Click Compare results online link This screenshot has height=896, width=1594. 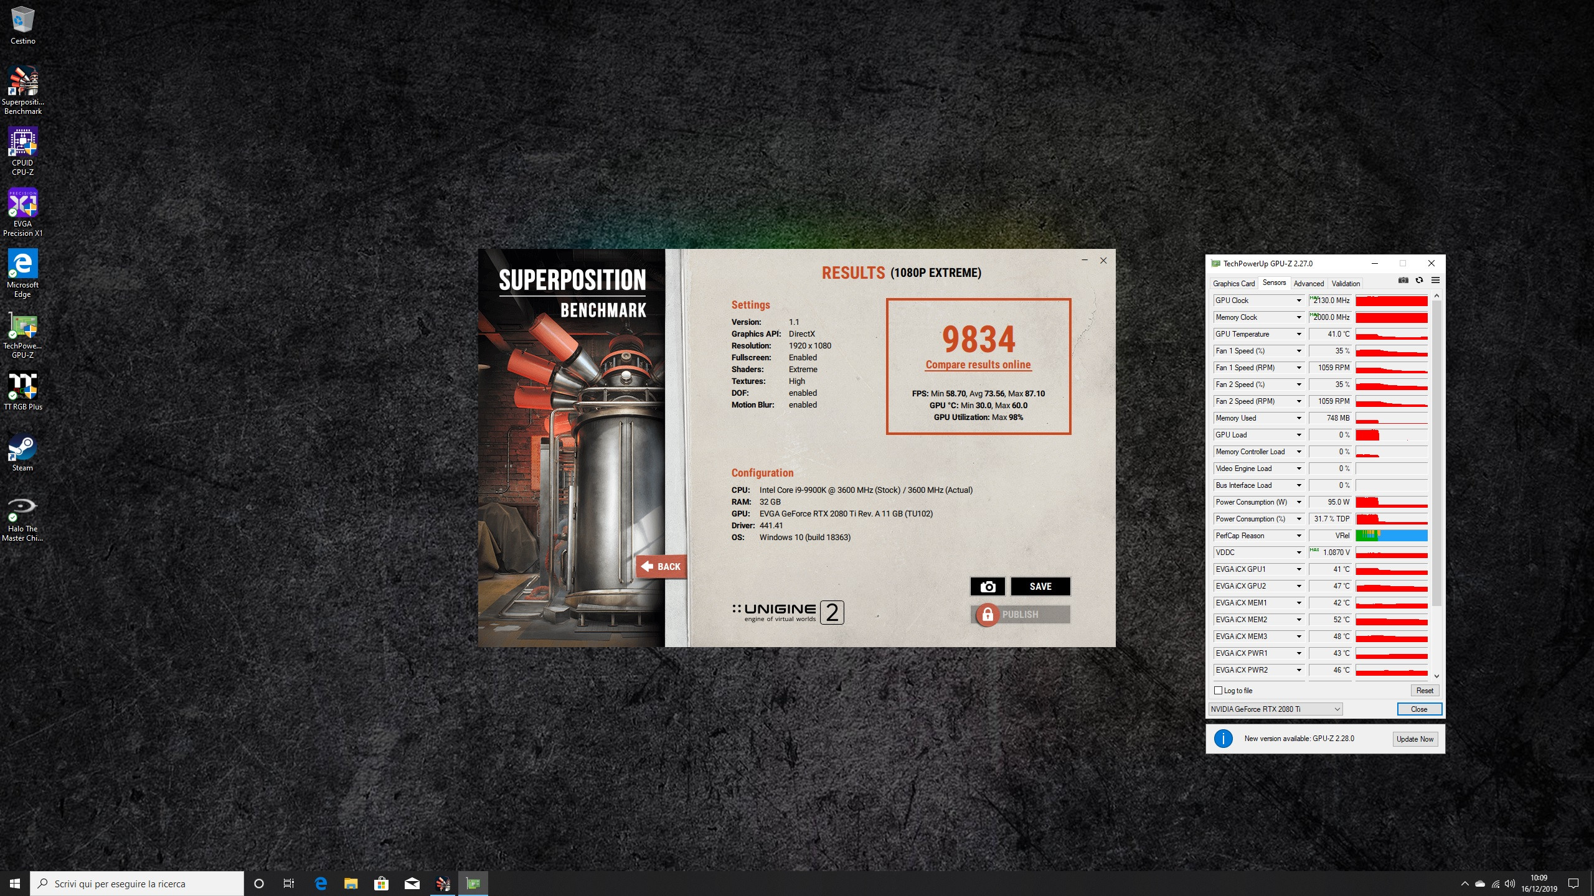pos(978,365)
